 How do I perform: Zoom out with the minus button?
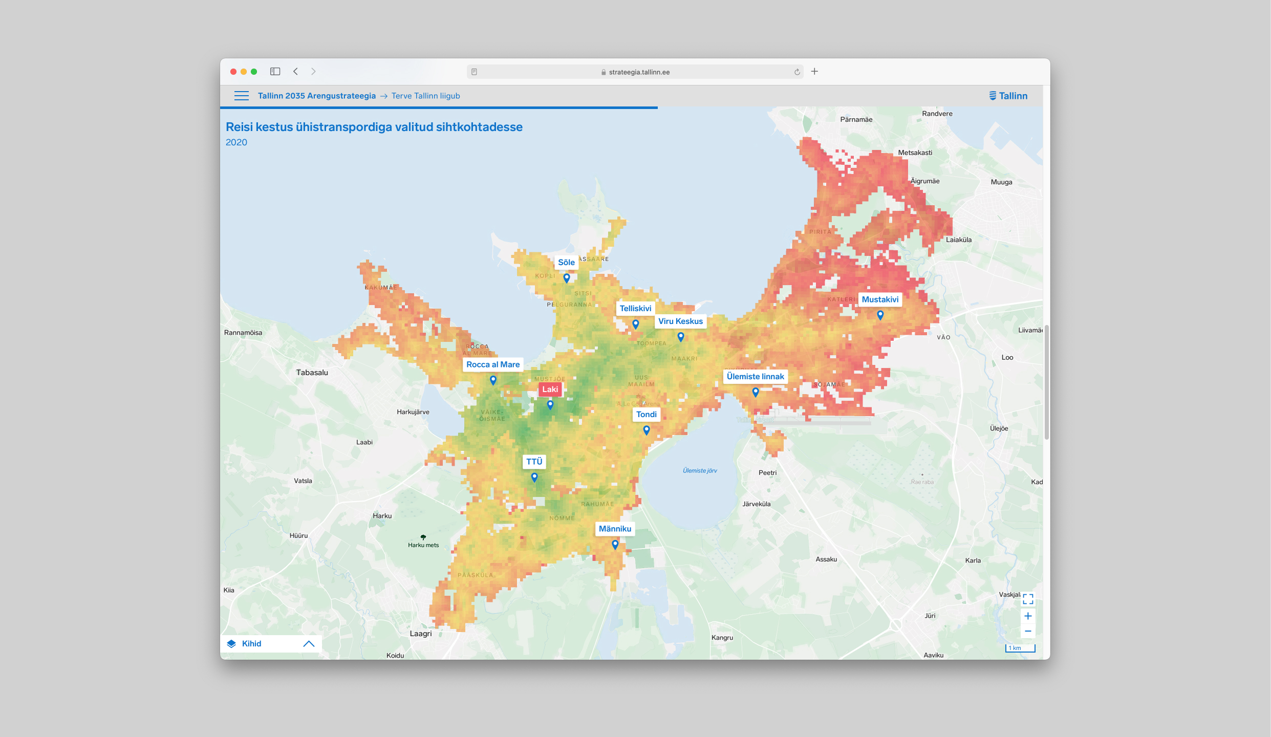[x=1027, y=631]
